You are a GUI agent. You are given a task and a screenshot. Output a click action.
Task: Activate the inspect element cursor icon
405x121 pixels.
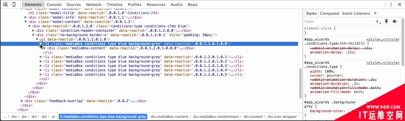[x=6, y=4]
